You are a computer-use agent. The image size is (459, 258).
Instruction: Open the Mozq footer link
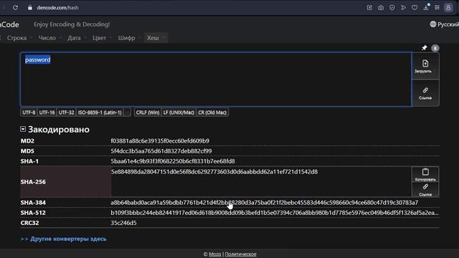215,254
